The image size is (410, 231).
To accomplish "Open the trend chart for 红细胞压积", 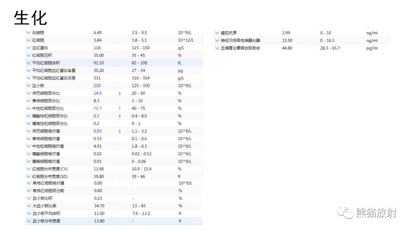I will (29, 55).
